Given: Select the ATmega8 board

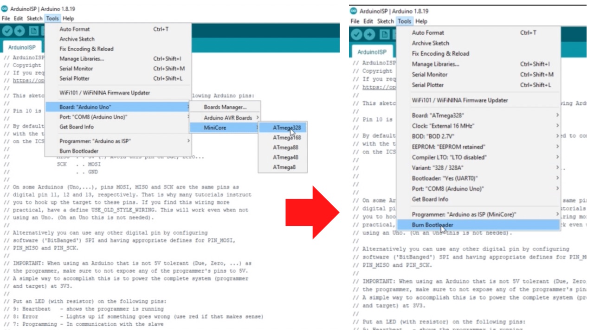Looking at the screenshot, I should coord(283,167).
